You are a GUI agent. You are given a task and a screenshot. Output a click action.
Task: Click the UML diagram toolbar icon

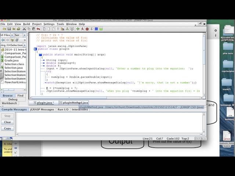(x=67, y=29)
